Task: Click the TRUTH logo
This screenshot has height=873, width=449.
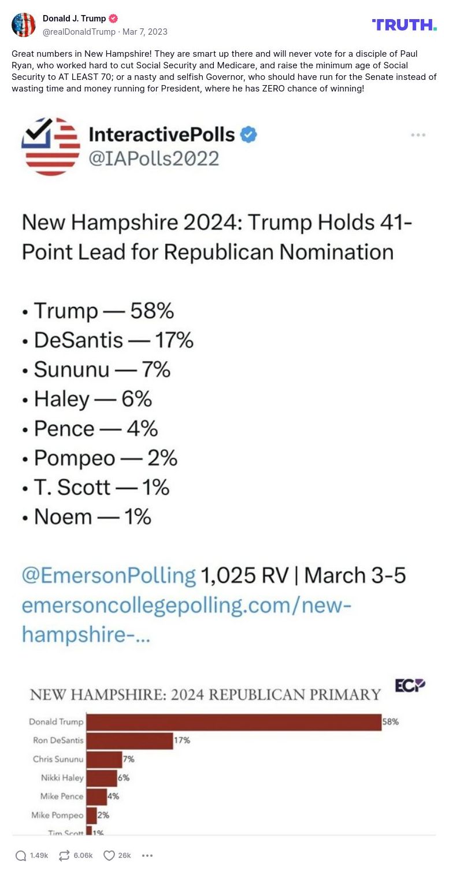Action: (404, 24)
